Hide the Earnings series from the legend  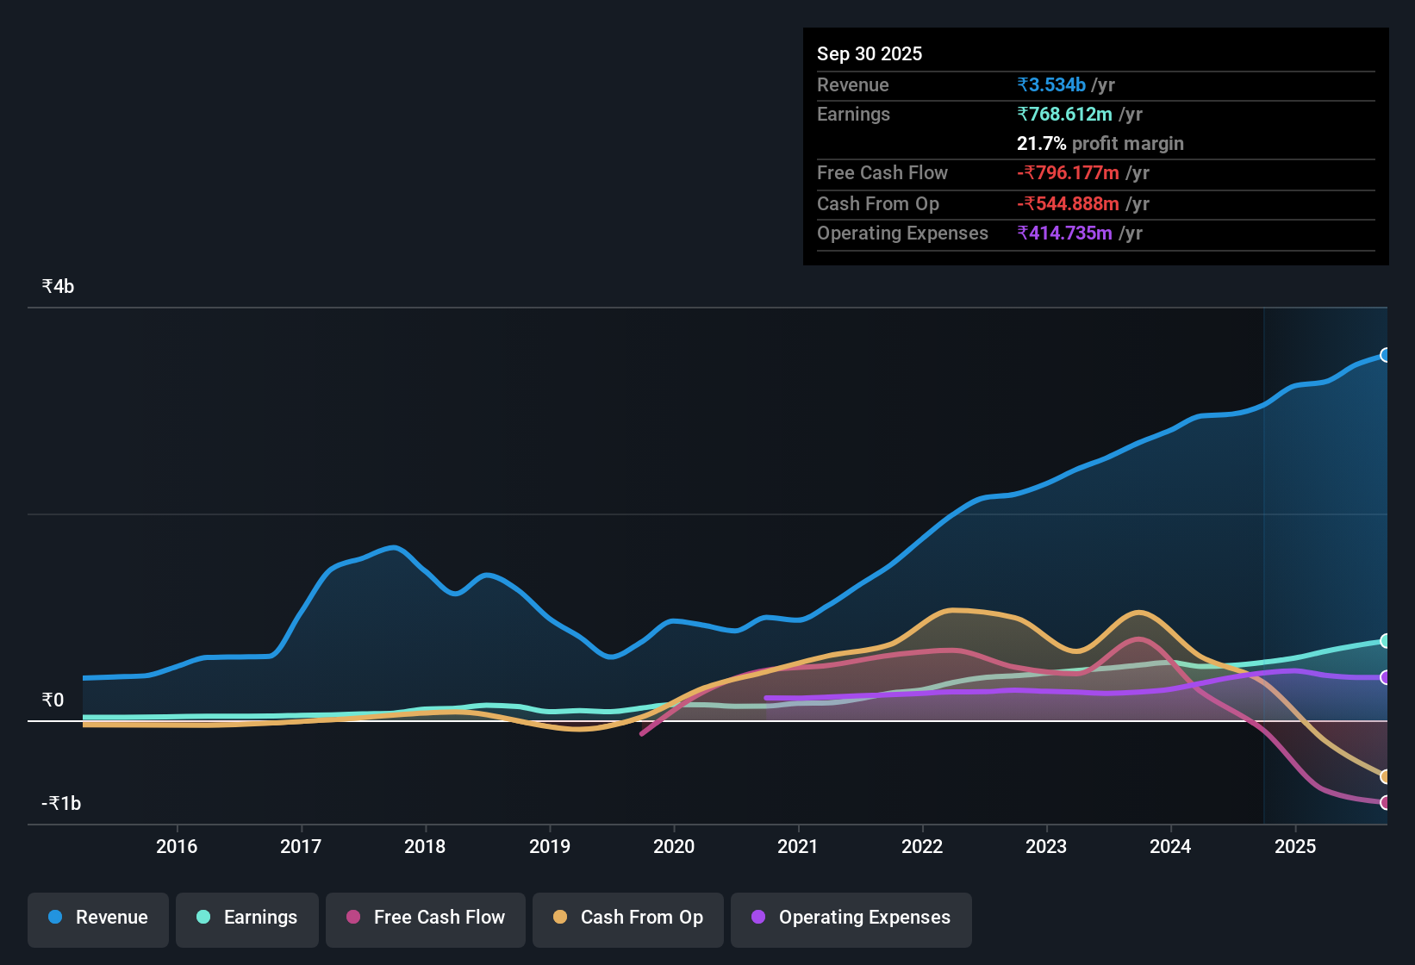click(x=247, y=918)
